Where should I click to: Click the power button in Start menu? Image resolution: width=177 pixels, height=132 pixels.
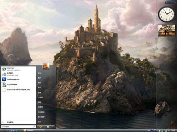[40, 127]
